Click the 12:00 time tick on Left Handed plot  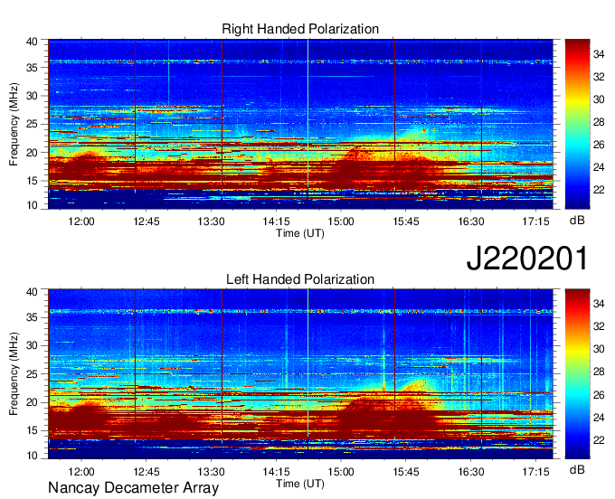[81, 471]
